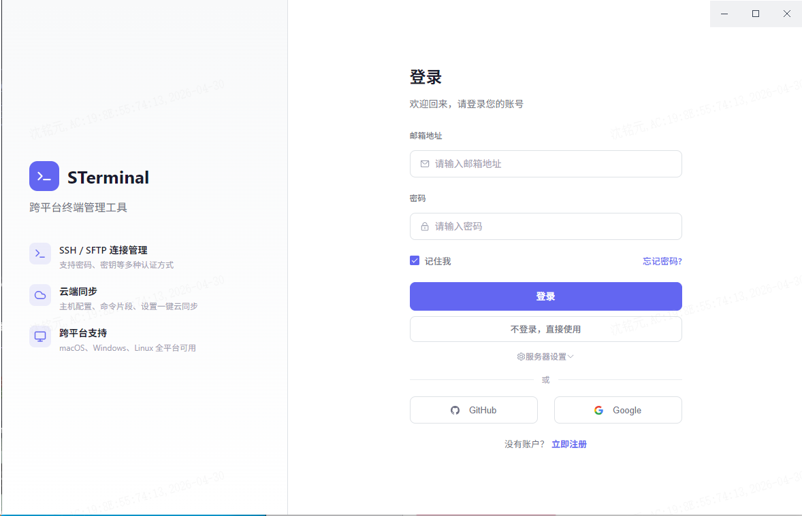This screenshot has height=516, width=802.
Task: Click the 主机配置、命令片段、设置一键云同步 text
Action: tap(129, 306)
